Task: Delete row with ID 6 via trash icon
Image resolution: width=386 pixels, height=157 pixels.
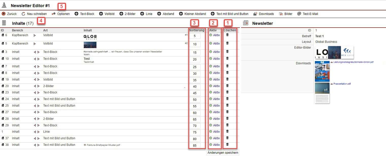Action: coord(227,35)
